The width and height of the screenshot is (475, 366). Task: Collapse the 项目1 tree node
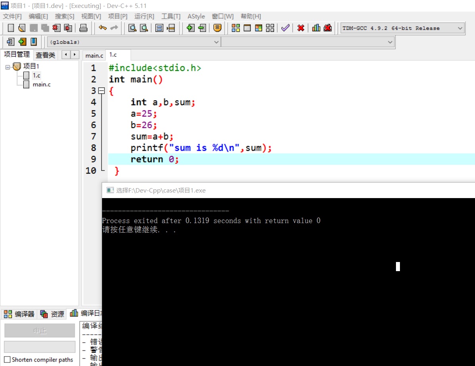point(8,67)
